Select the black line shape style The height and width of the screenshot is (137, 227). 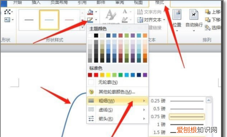(29, 20)
